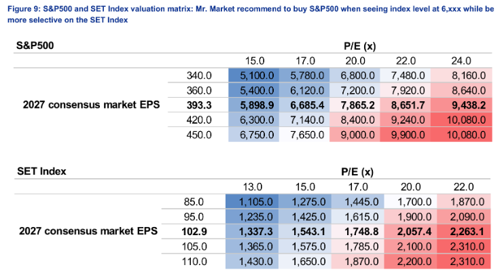This screenshot has width=502, height=280.
Task: Select the 6,685.4 bold cell
Action: 304,105
